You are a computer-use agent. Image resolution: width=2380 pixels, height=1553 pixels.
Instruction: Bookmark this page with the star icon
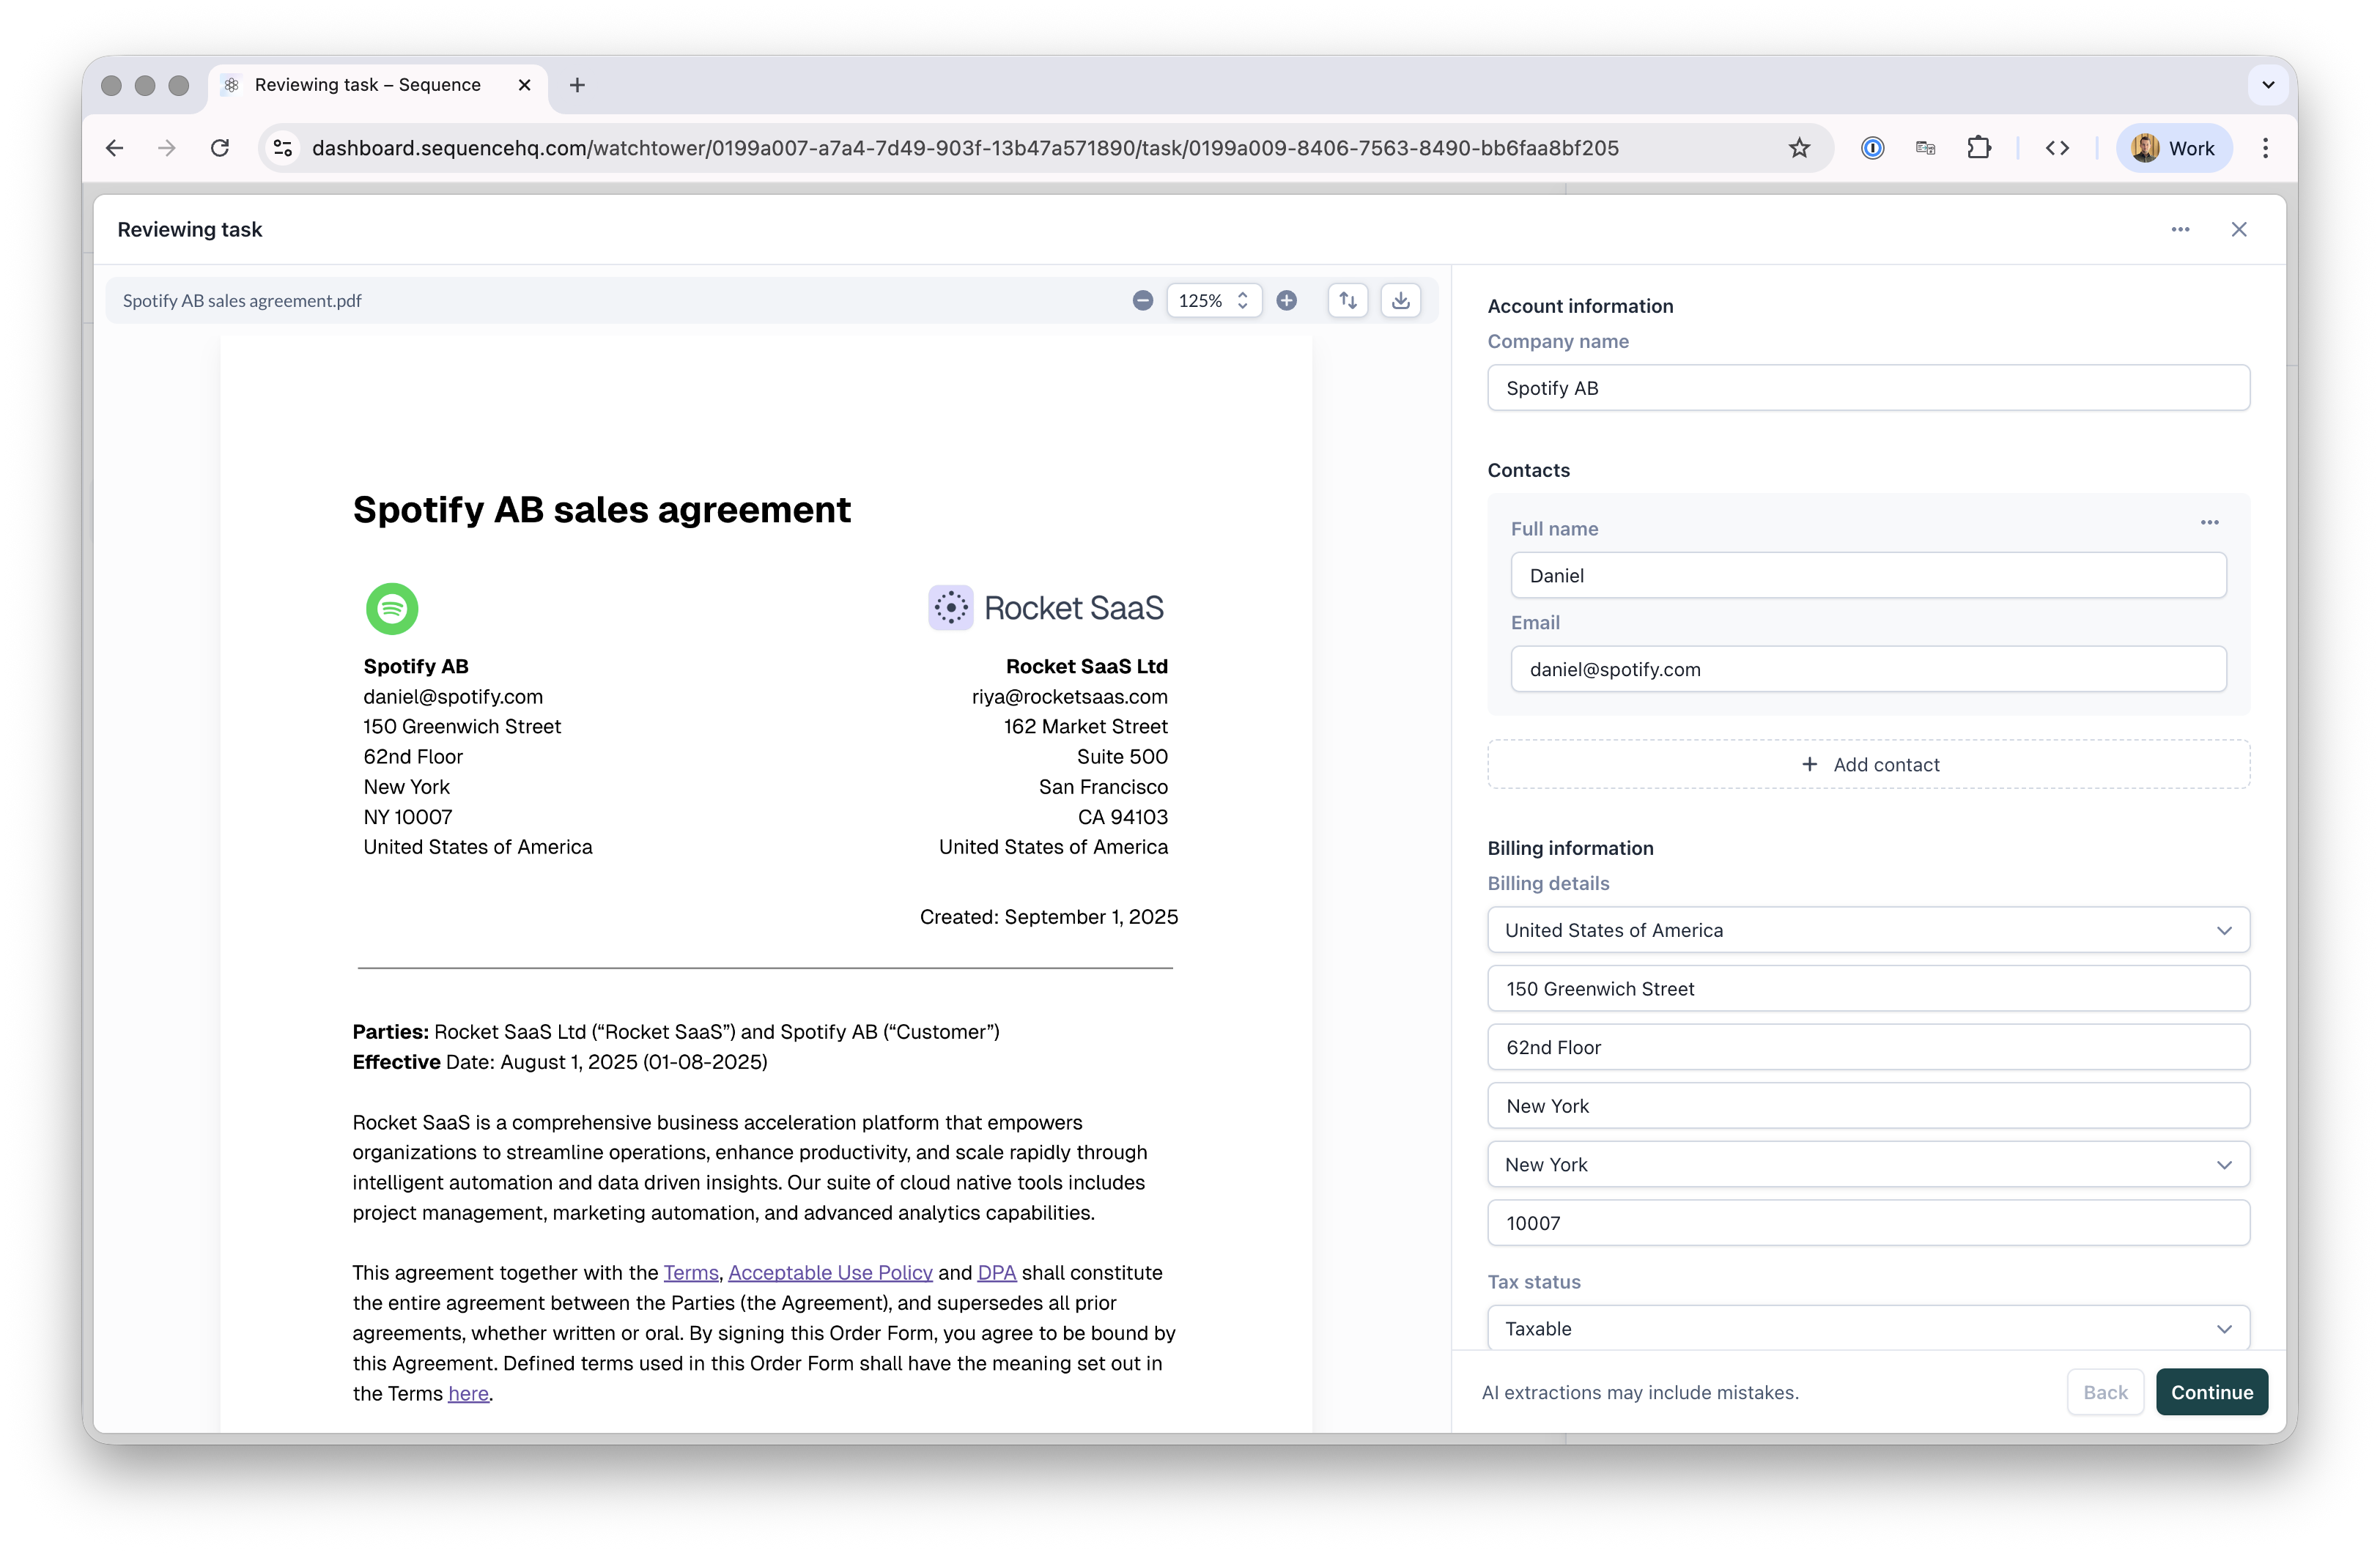1799,148
